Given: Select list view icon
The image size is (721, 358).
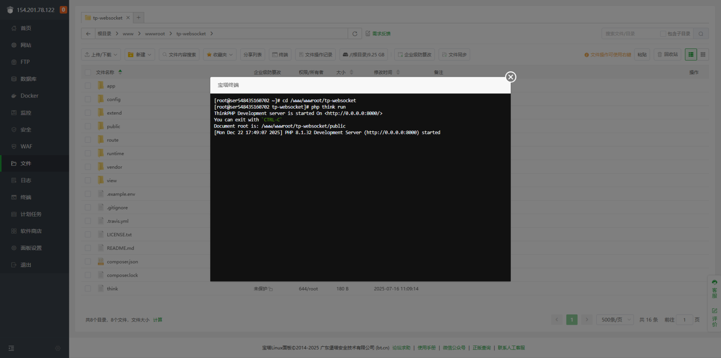Looking at the screenshot, I should click(691, 55).
